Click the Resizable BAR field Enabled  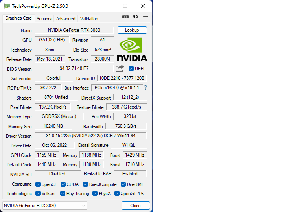point(130,174)
